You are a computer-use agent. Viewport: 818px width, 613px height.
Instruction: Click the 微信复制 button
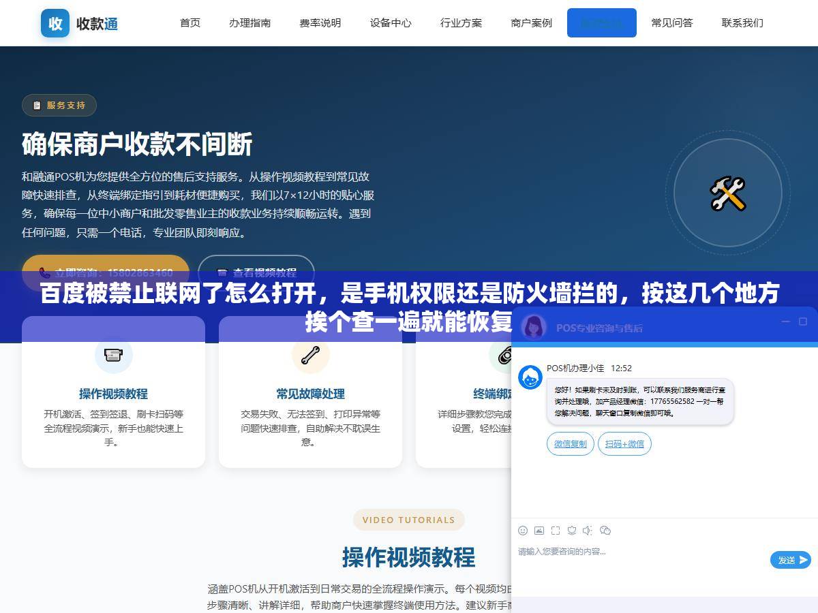[571, 443]
